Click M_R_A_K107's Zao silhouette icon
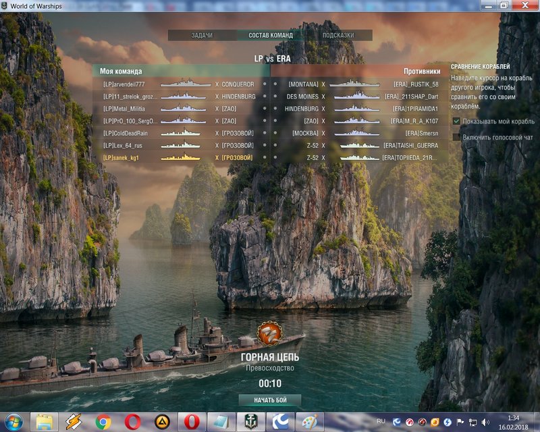The width and height of the screenshot is (540, 432). tap(357, 121)
